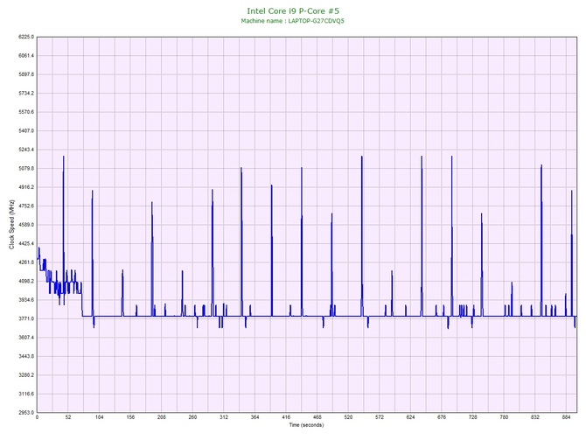This screenshot has width=586, height=440.
Task: Select the 4261.8 y-axis value
Action: coord(26,262)
